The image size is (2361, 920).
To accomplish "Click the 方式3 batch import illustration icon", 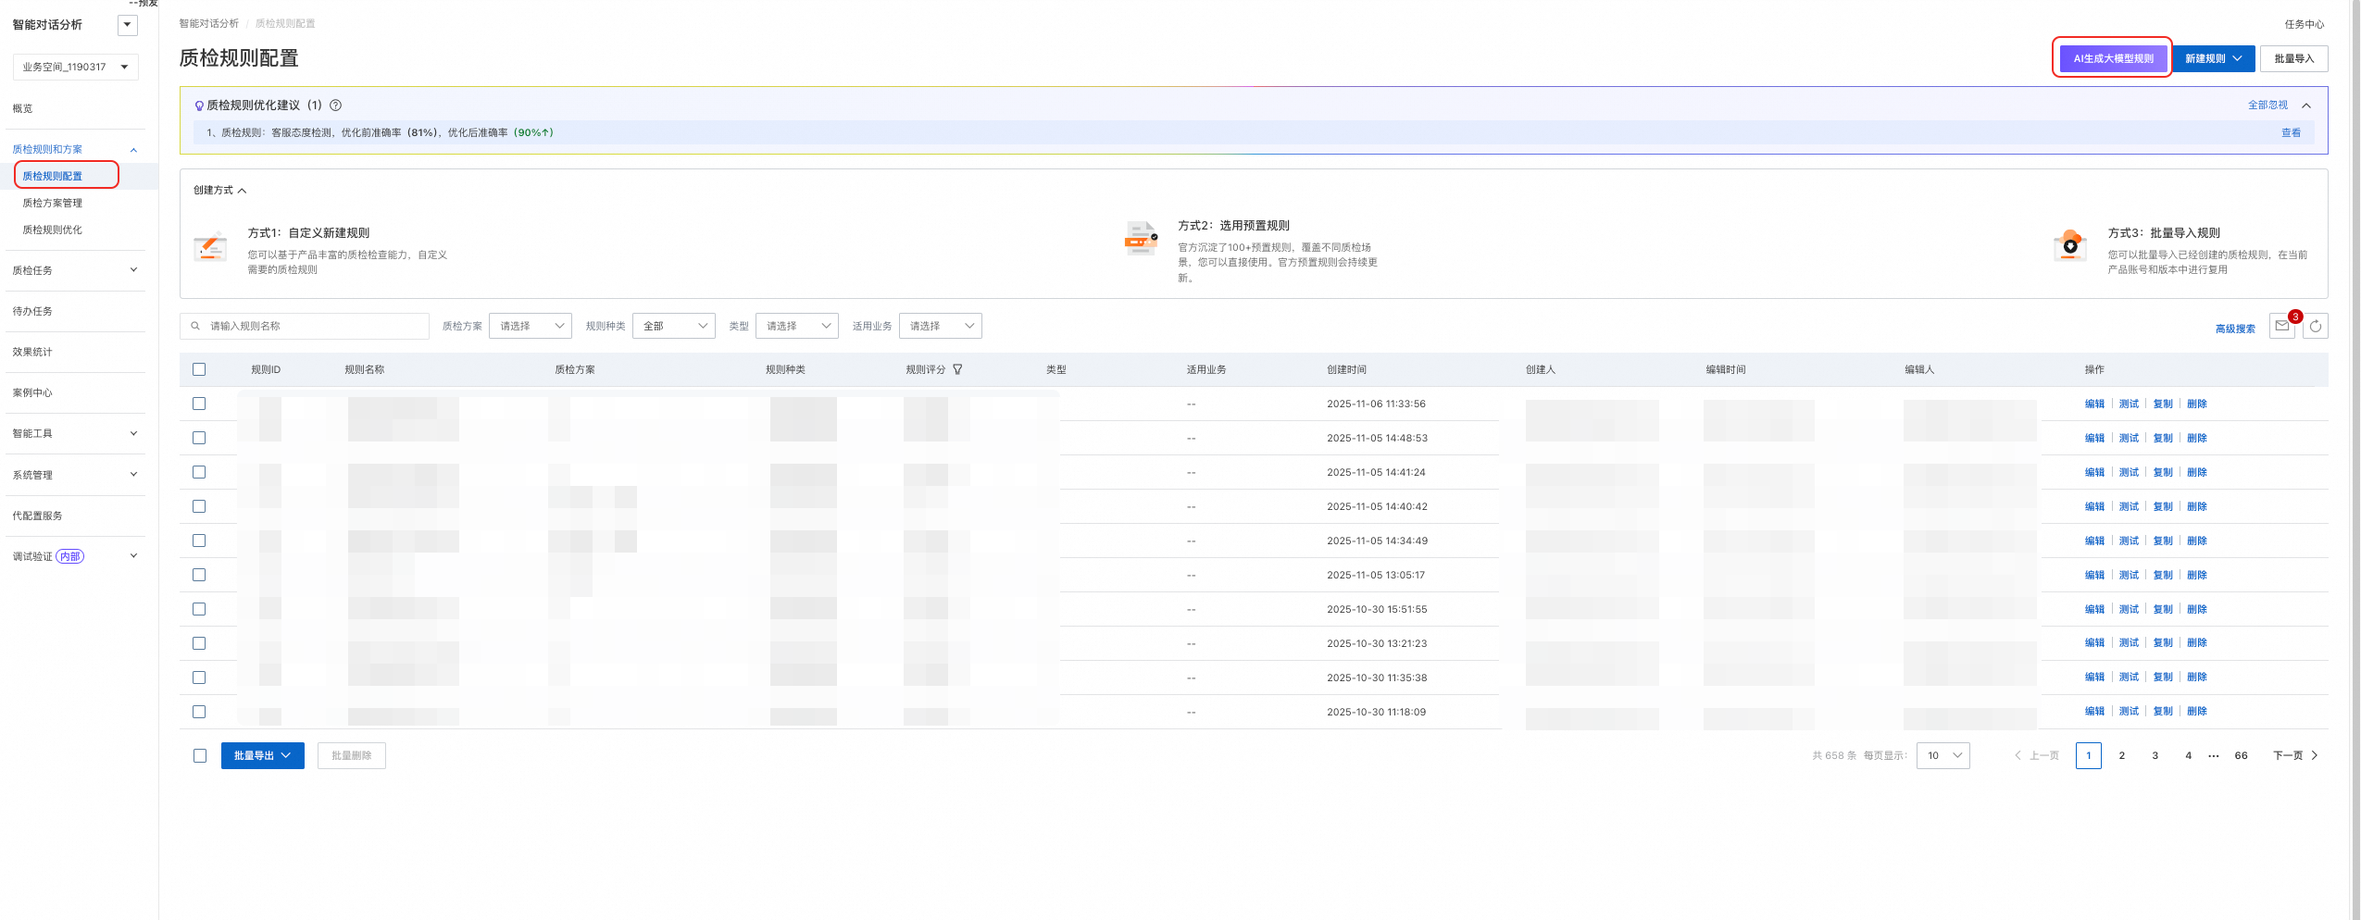I will 2070,246.
